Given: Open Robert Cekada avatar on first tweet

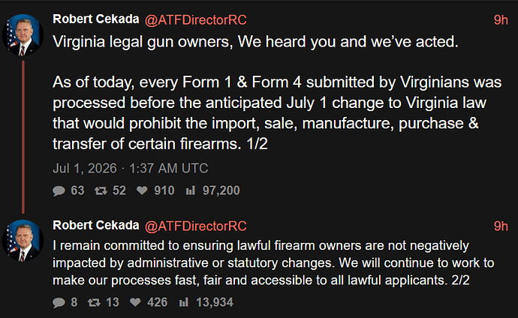Looking at the screenshot, I should point(23,34).
